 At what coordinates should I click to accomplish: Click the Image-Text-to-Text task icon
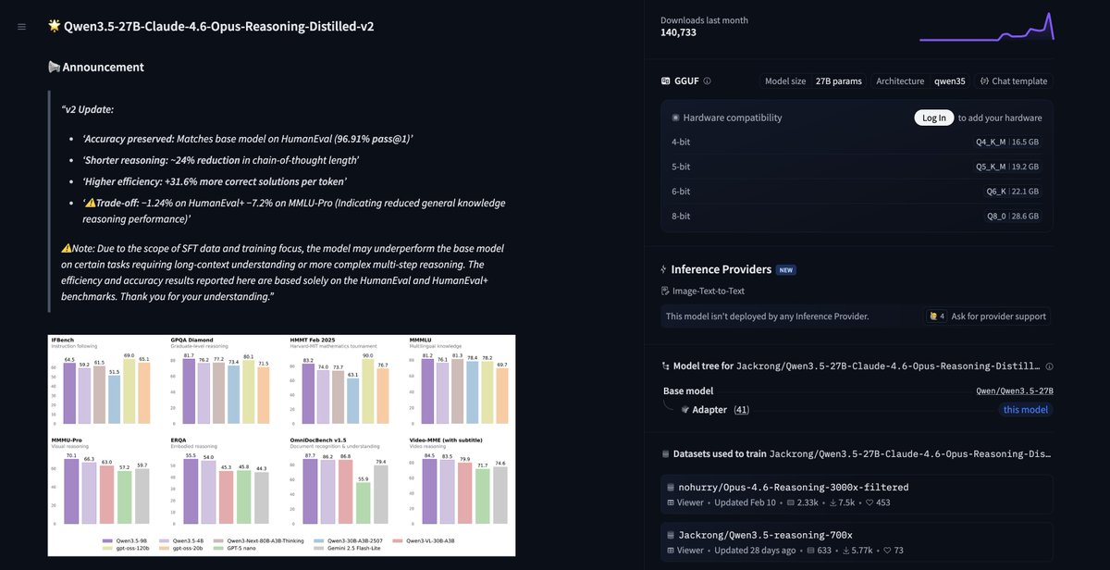pyautogui.click(x=664, y=291)
